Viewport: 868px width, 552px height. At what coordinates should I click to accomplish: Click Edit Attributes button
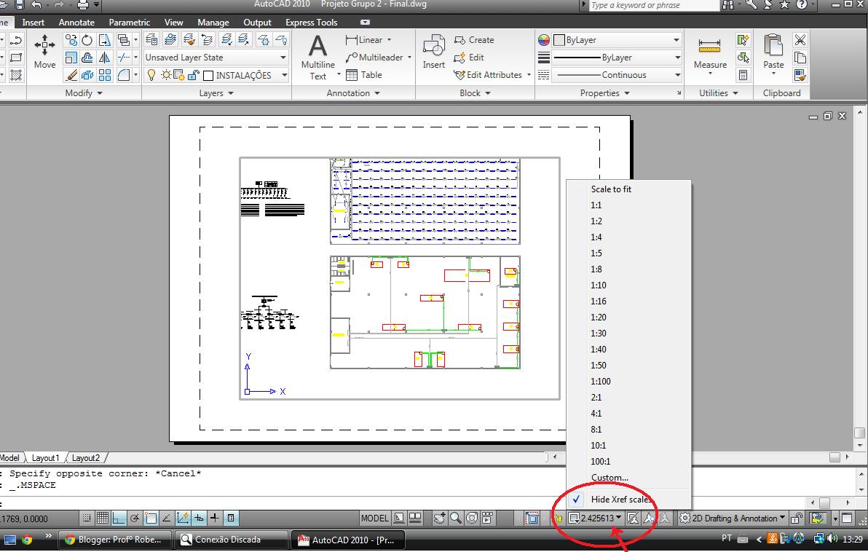click(492, 75)
